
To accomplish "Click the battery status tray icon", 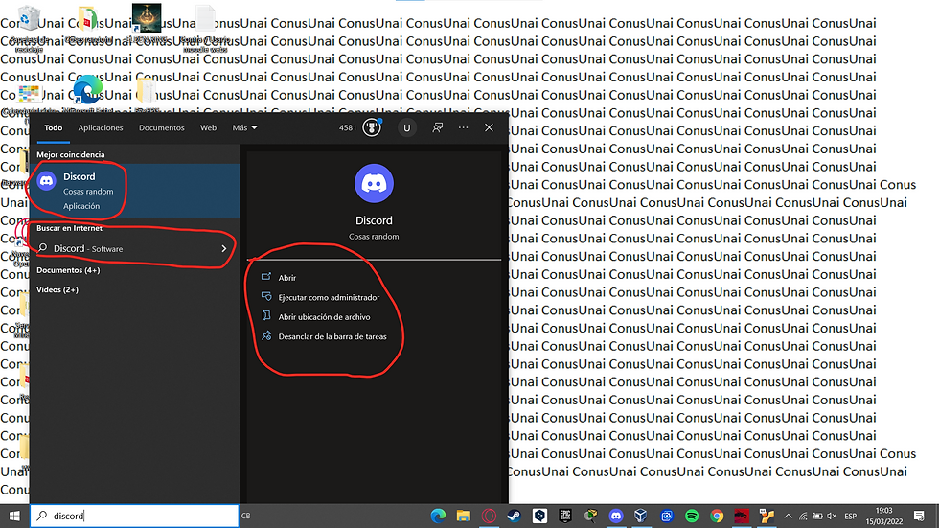I will tap(817, 517).
